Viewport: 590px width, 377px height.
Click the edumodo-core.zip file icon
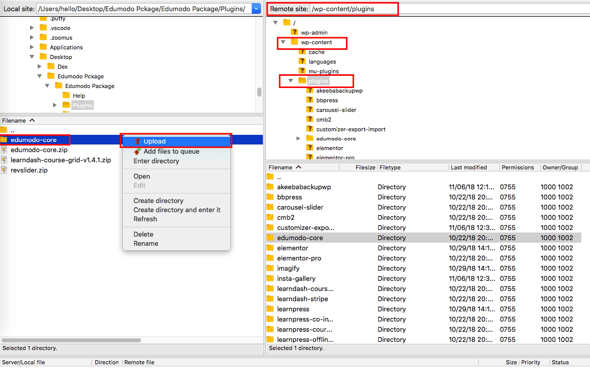tap(4, 150)
